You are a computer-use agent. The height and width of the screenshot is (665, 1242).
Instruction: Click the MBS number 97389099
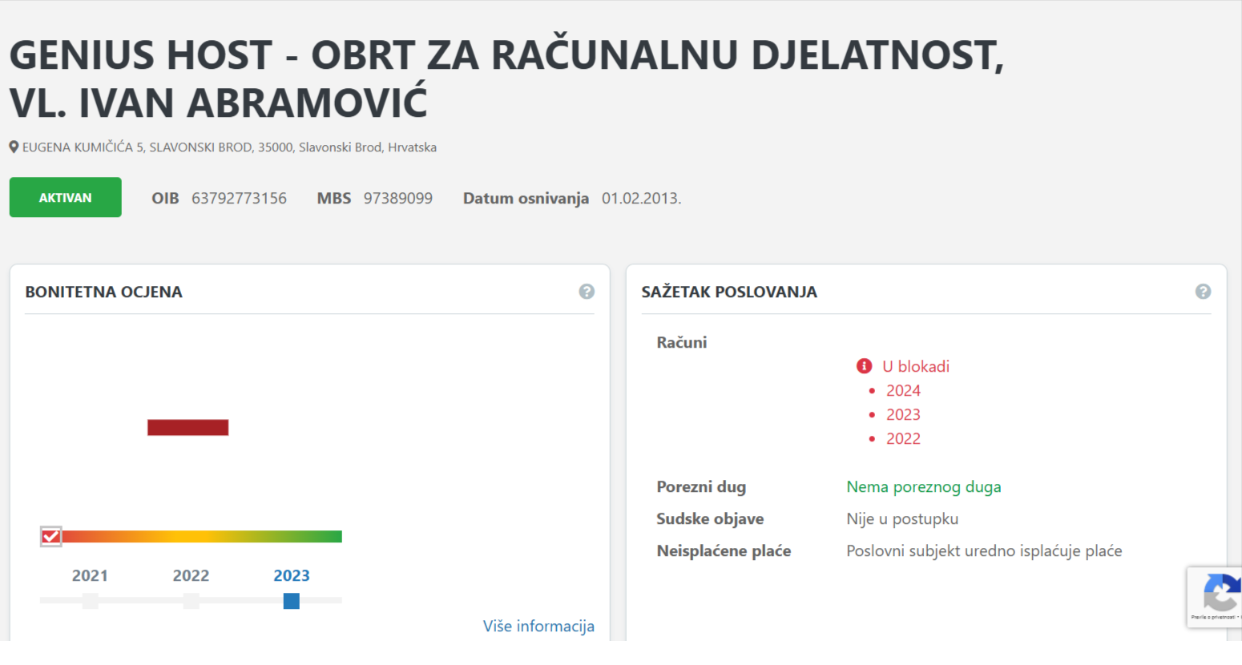coord(398,198)
